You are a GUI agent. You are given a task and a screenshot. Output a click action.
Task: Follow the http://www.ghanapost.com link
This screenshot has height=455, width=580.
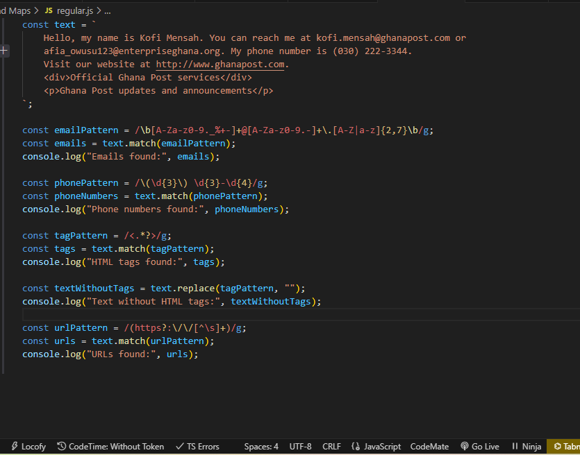[x=220, y=65]
